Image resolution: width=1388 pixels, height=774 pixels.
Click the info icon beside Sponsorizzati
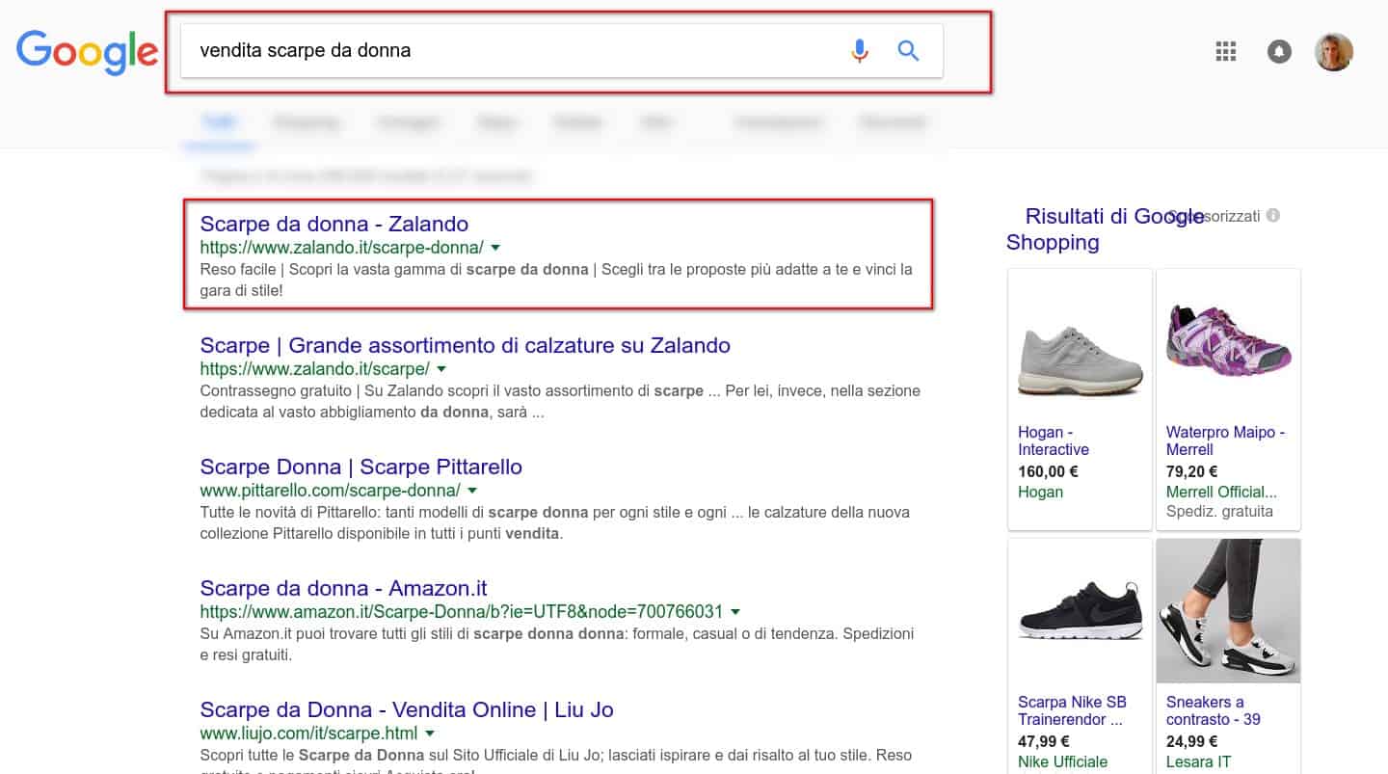coord(1273,216)
